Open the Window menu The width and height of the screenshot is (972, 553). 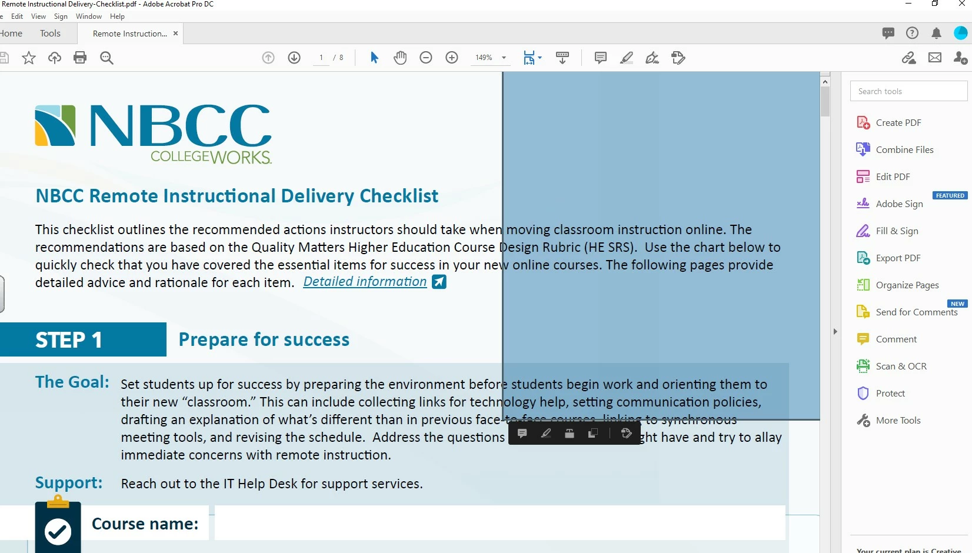[x=89, y=16]
